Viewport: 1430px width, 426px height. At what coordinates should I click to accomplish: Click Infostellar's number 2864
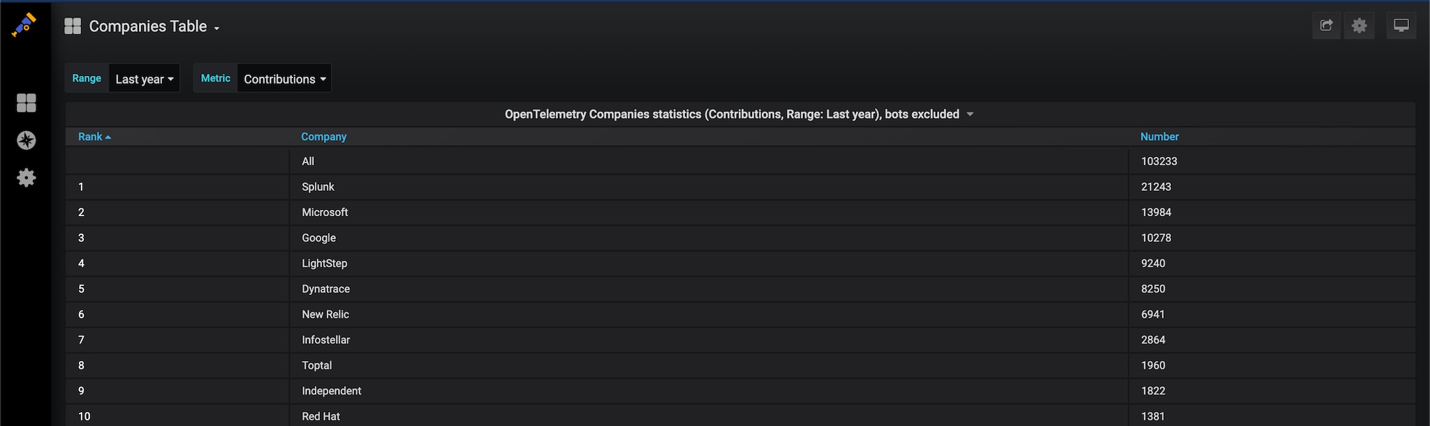[x=1153, y=340]
